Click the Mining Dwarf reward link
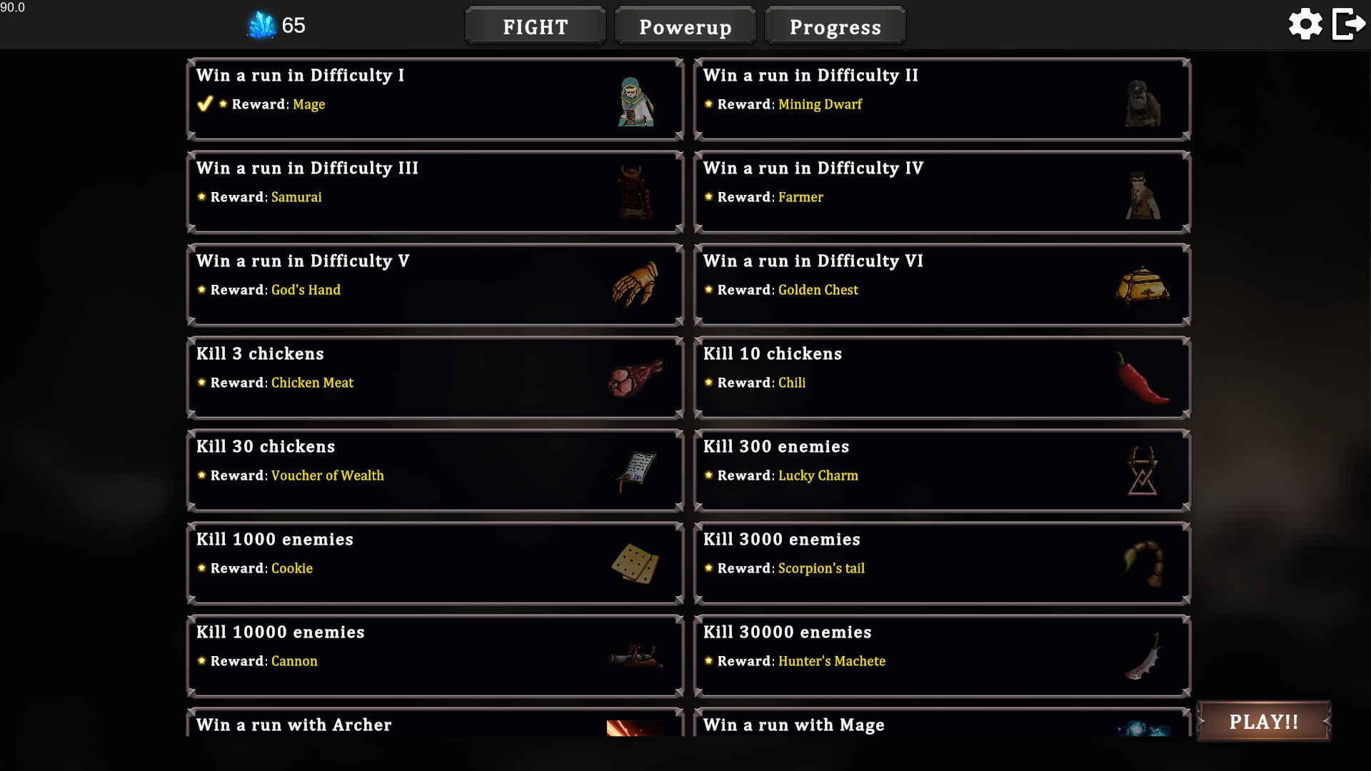The height and width of the screenshot is (771, 1371). 820,104
